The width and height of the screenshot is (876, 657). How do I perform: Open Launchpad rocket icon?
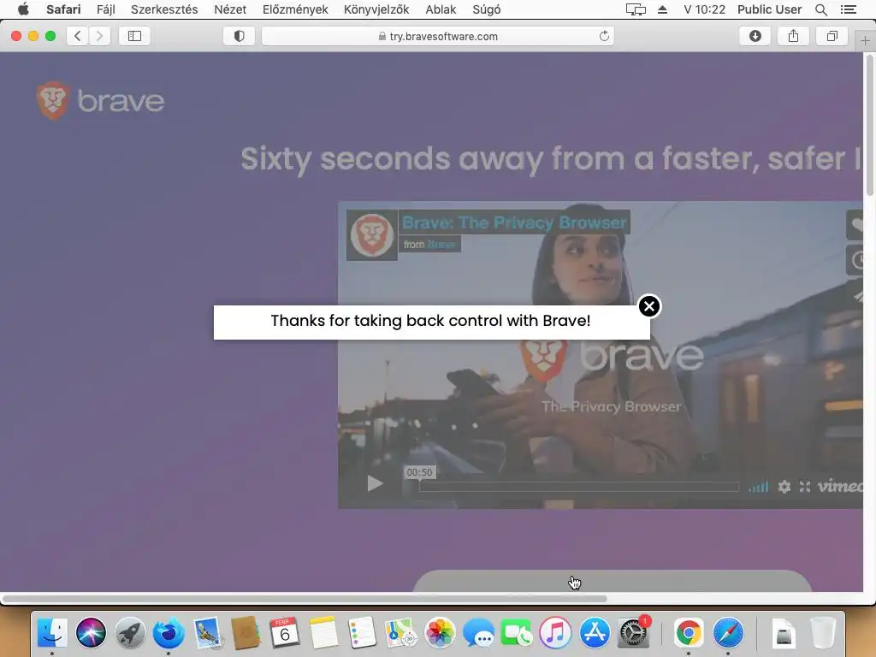(x=130, y=633)
